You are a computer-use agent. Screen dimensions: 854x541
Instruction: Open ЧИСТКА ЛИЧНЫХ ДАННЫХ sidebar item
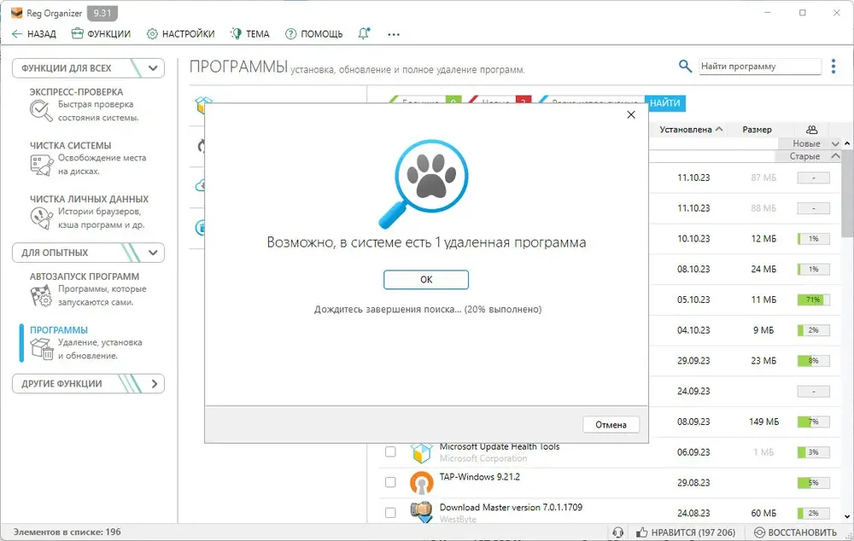[89, 199]
